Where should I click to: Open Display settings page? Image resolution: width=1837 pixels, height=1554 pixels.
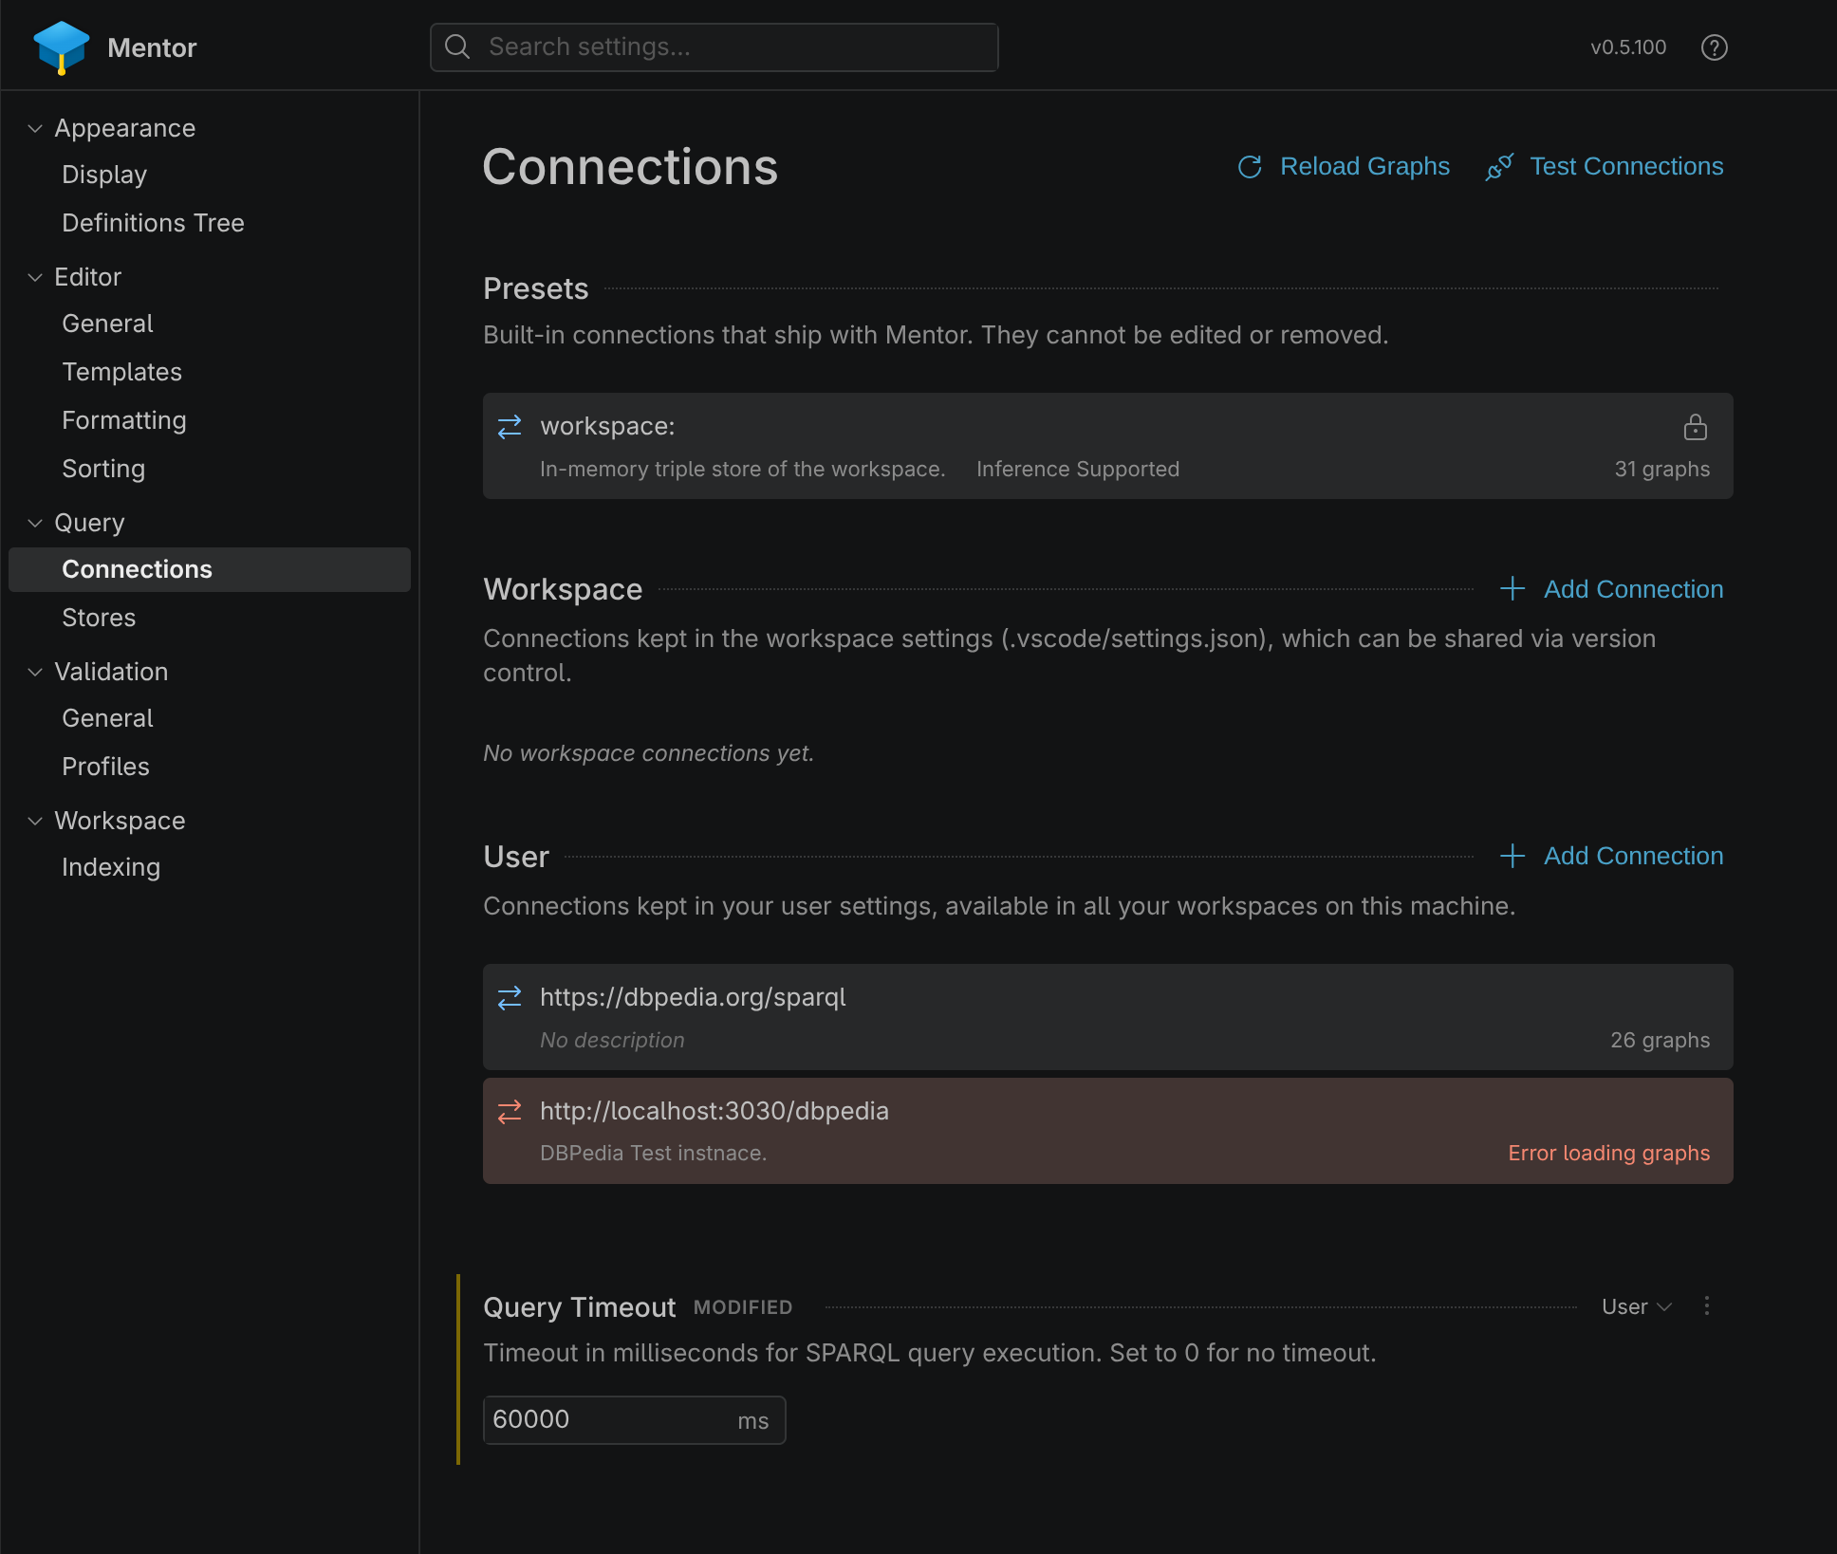click(104, 175)
